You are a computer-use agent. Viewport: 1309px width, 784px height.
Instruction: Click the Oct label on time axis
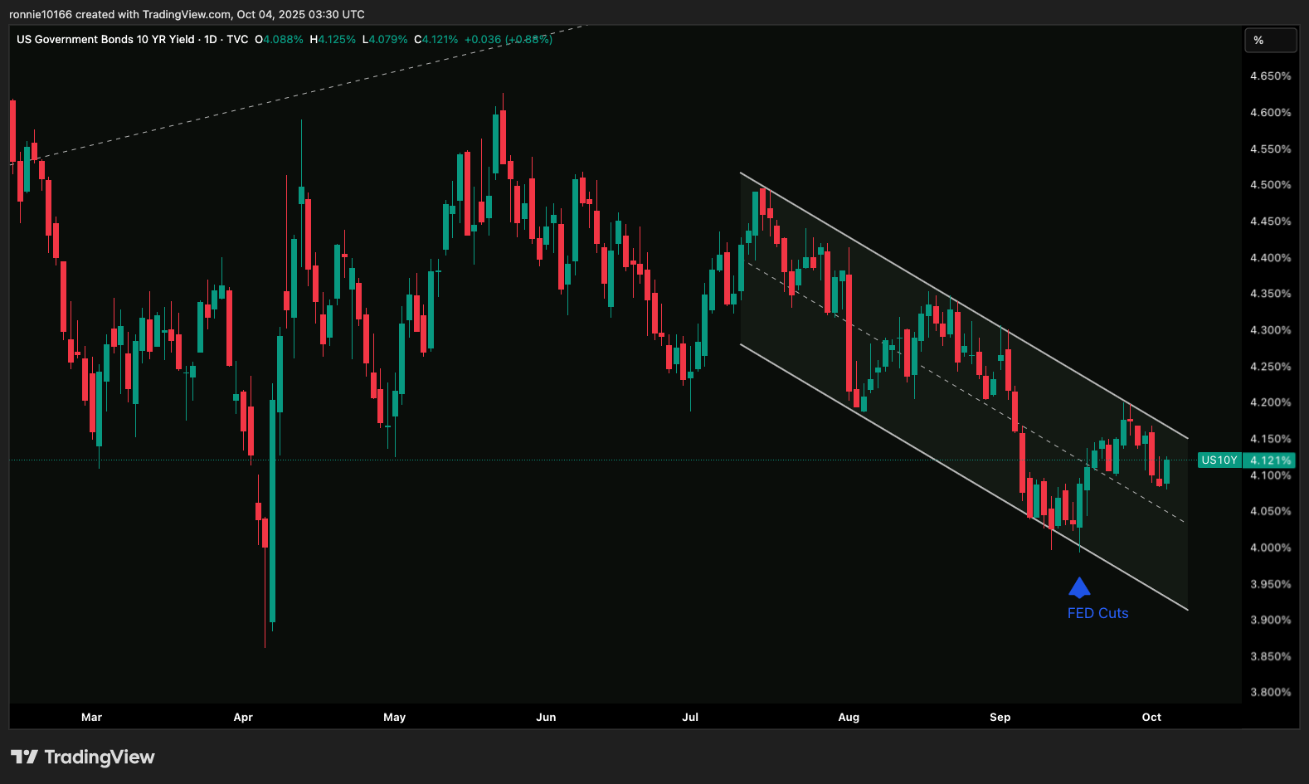1151,717
